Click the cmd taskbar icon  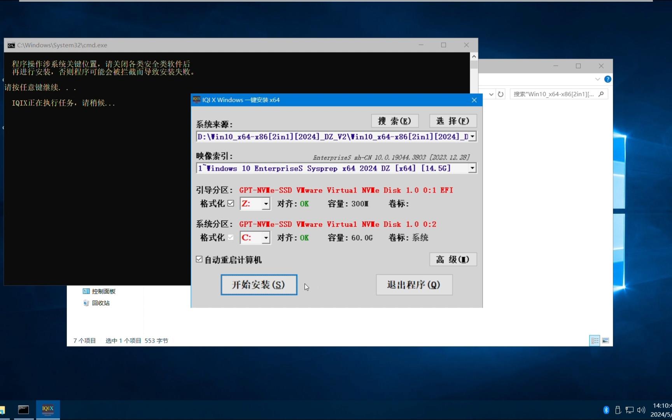pos(24,409)
